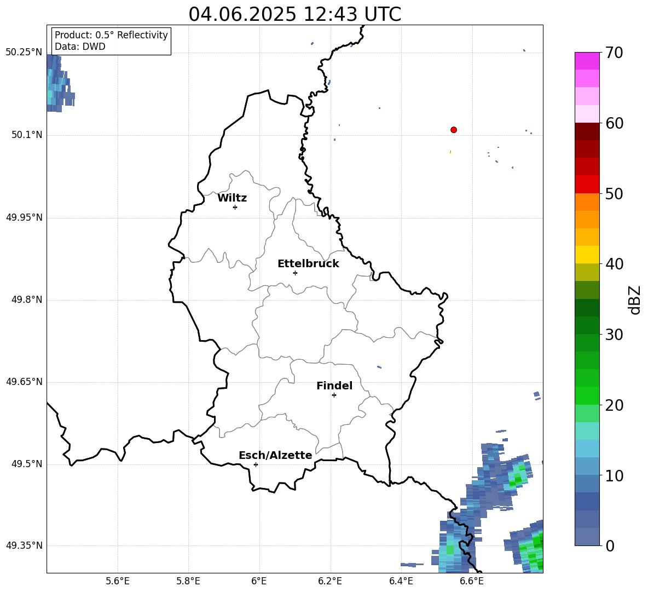648x592 pixels.
Task: Select the Wiltz station label
Action: click(232, 198)
